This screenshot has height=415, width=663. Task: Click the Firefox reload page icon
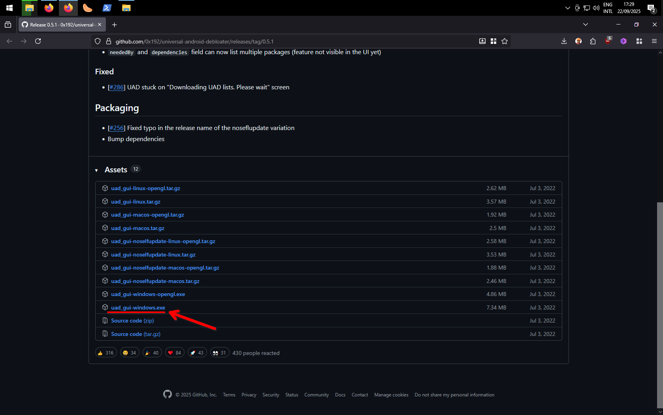coord(38,41)
